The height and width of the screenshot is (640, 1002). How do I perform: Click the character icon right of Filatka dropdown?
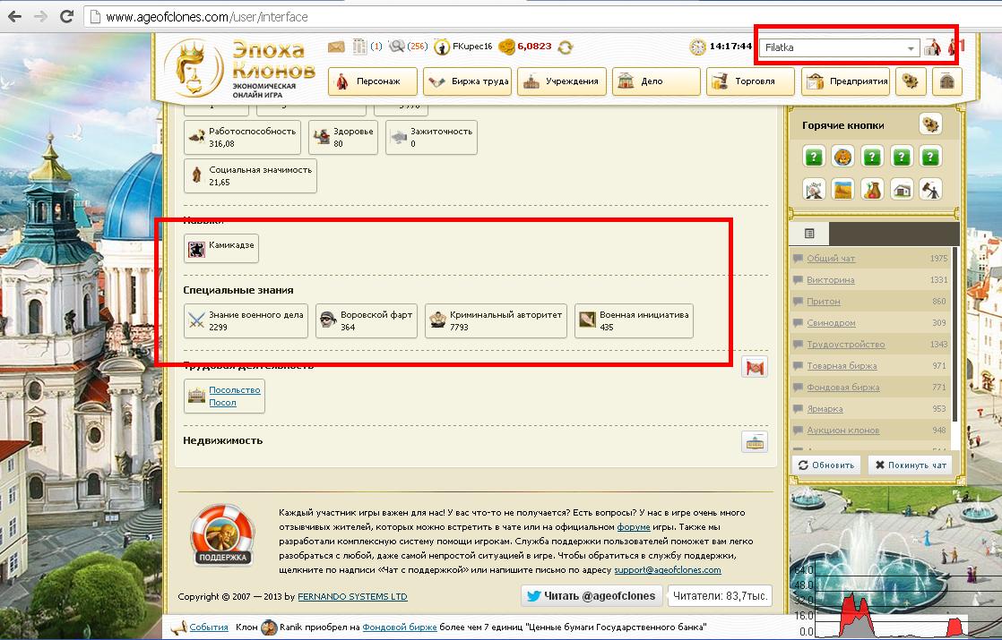click(932, 47)
